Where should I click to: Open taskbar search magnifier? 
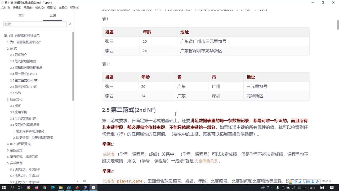pos(12,188)
